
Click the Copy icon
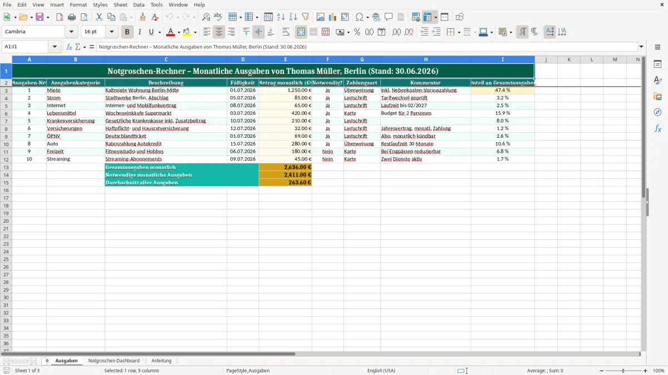point(111,17)
